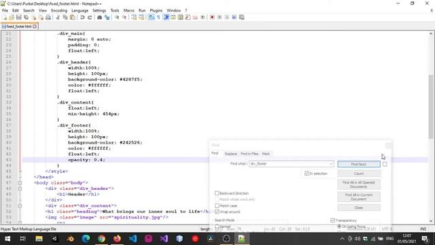The height and width of the screenshot is (245, 435).
Task: Select On losing focus radio option
Action: coord(339,227)
